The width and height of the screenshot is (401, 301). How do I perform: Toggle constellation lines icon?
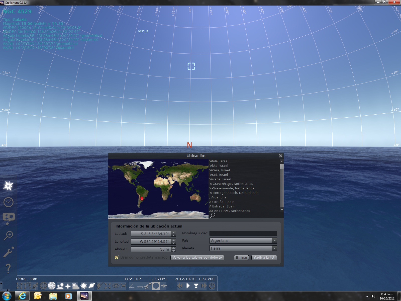coord(20,285)
